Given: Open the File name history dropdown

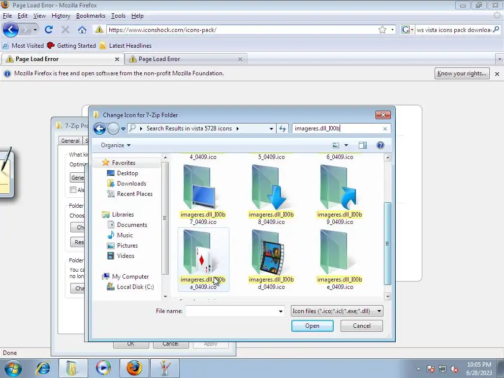Looking at the screenshot, I should point(281,311).
